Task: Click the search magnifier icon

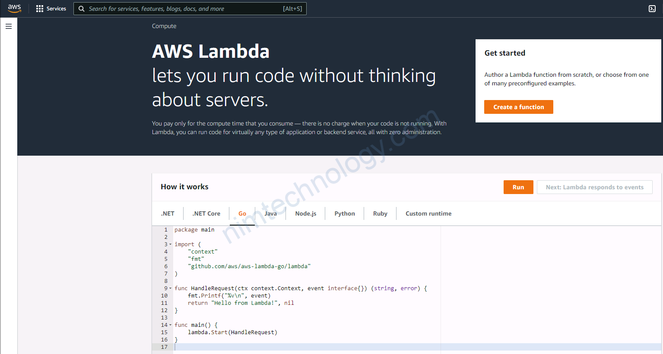Action: point(81,9)
